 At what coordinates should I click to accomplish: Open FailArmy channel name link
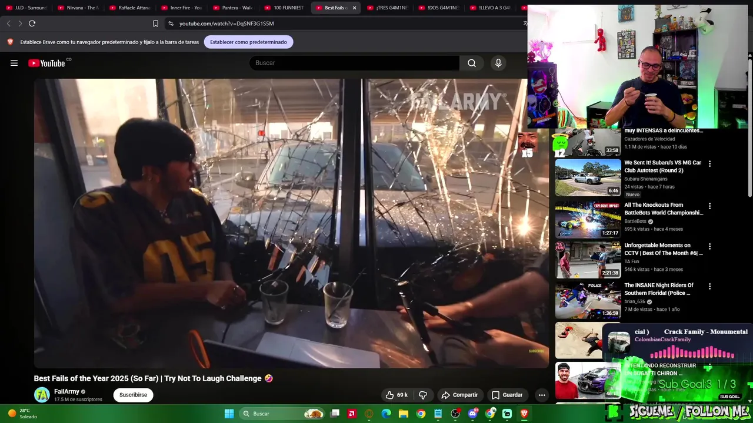point(66,391)
